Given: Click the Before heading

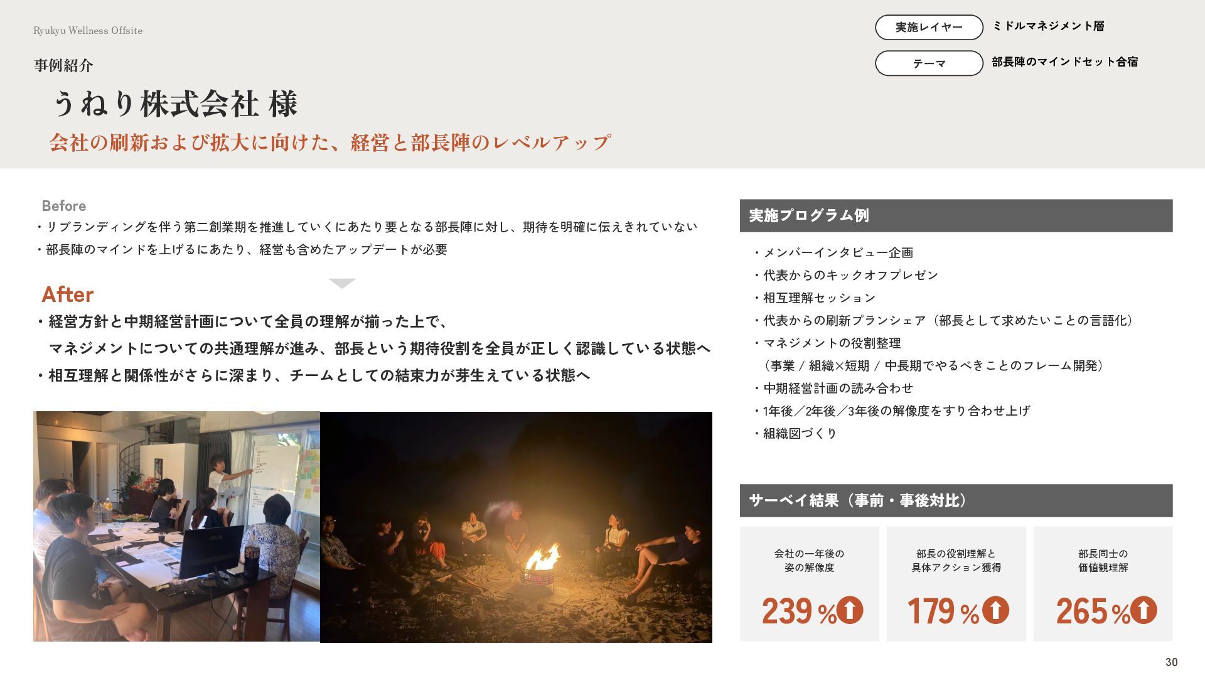Looking at the screenshot, I should 63,206.
